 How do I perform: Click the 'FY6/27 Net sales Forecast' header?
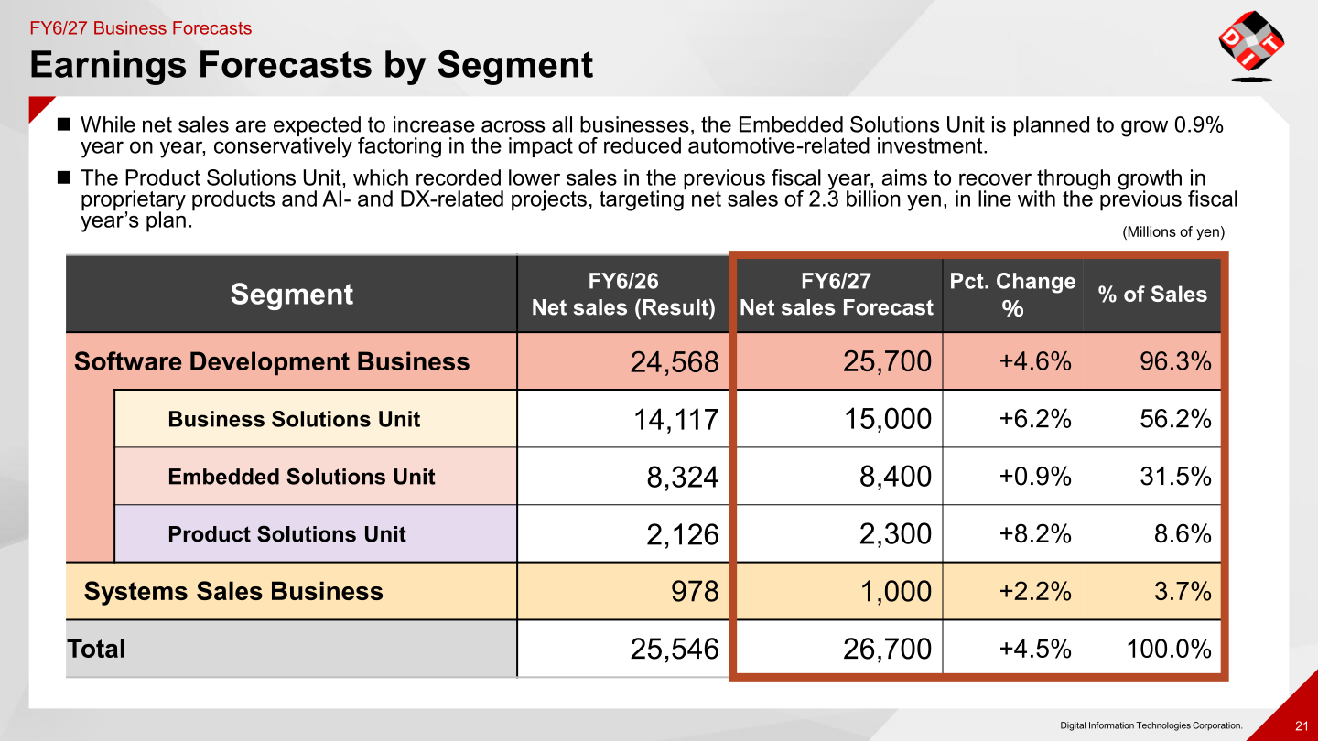837,295
